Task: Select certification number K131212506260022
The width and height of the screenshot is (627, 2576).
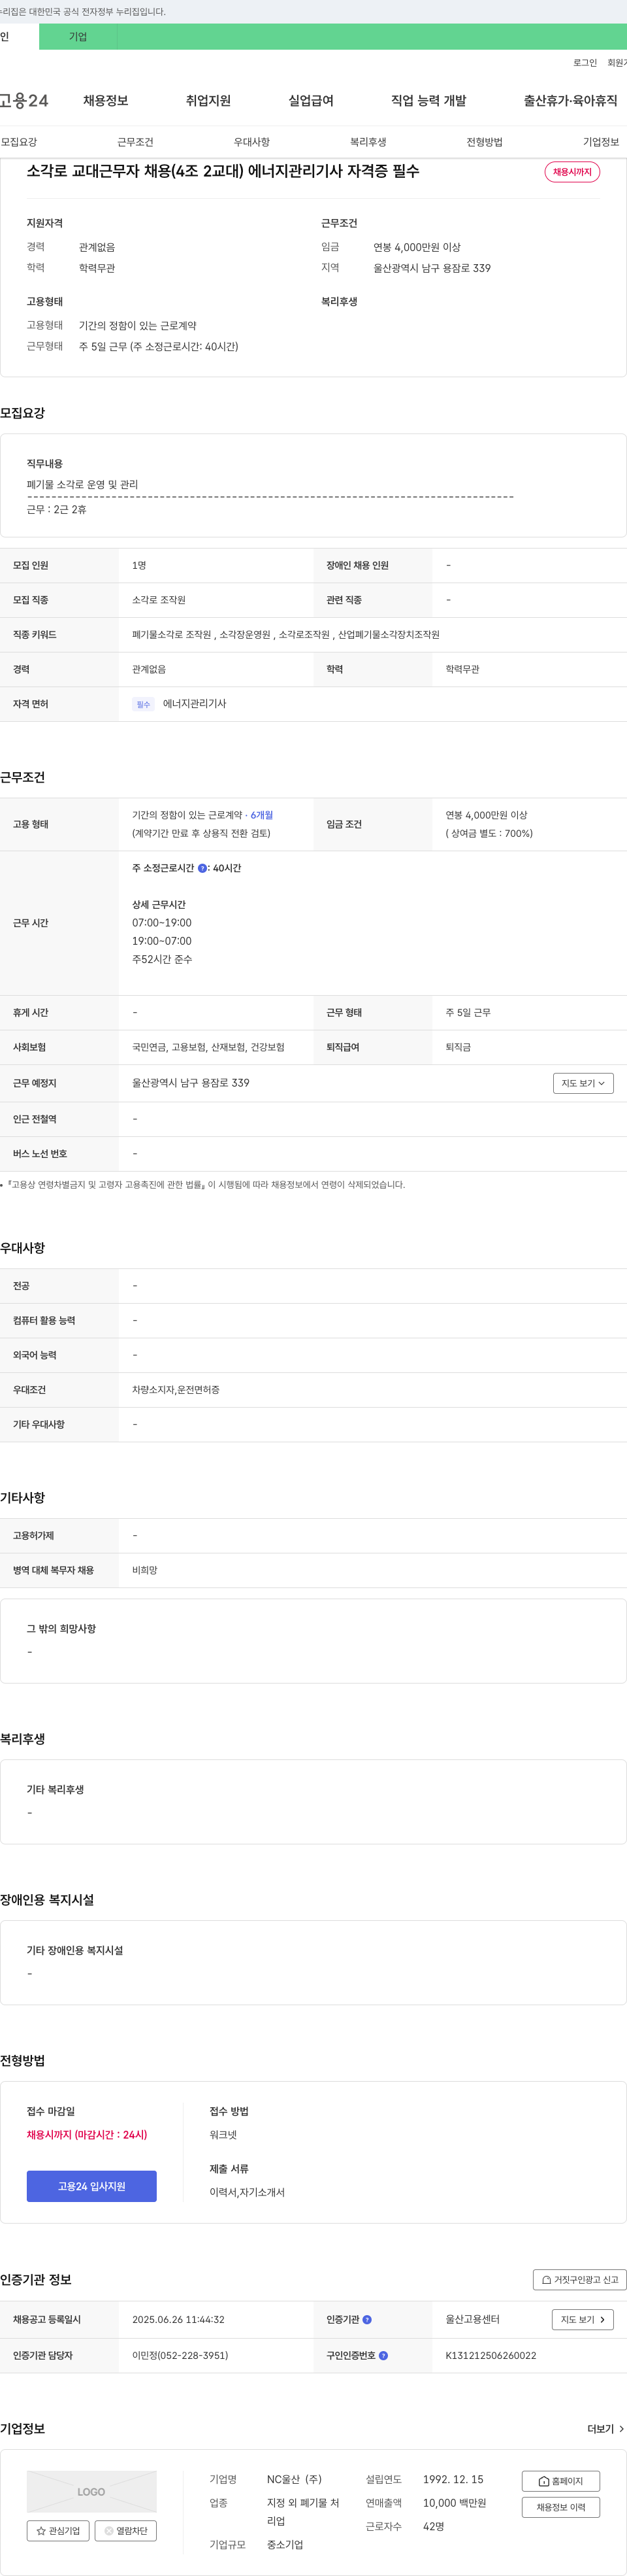Action: click(490, 2356)
